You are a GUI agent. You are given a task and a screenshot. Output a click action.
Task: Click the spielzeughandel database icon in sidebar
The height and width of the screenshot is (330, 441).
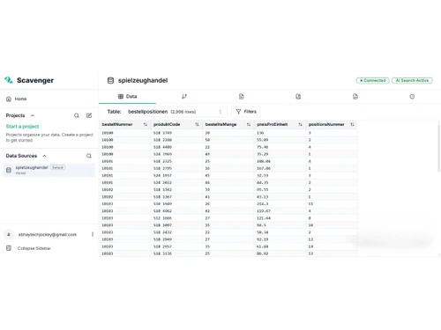pos(9,170)
